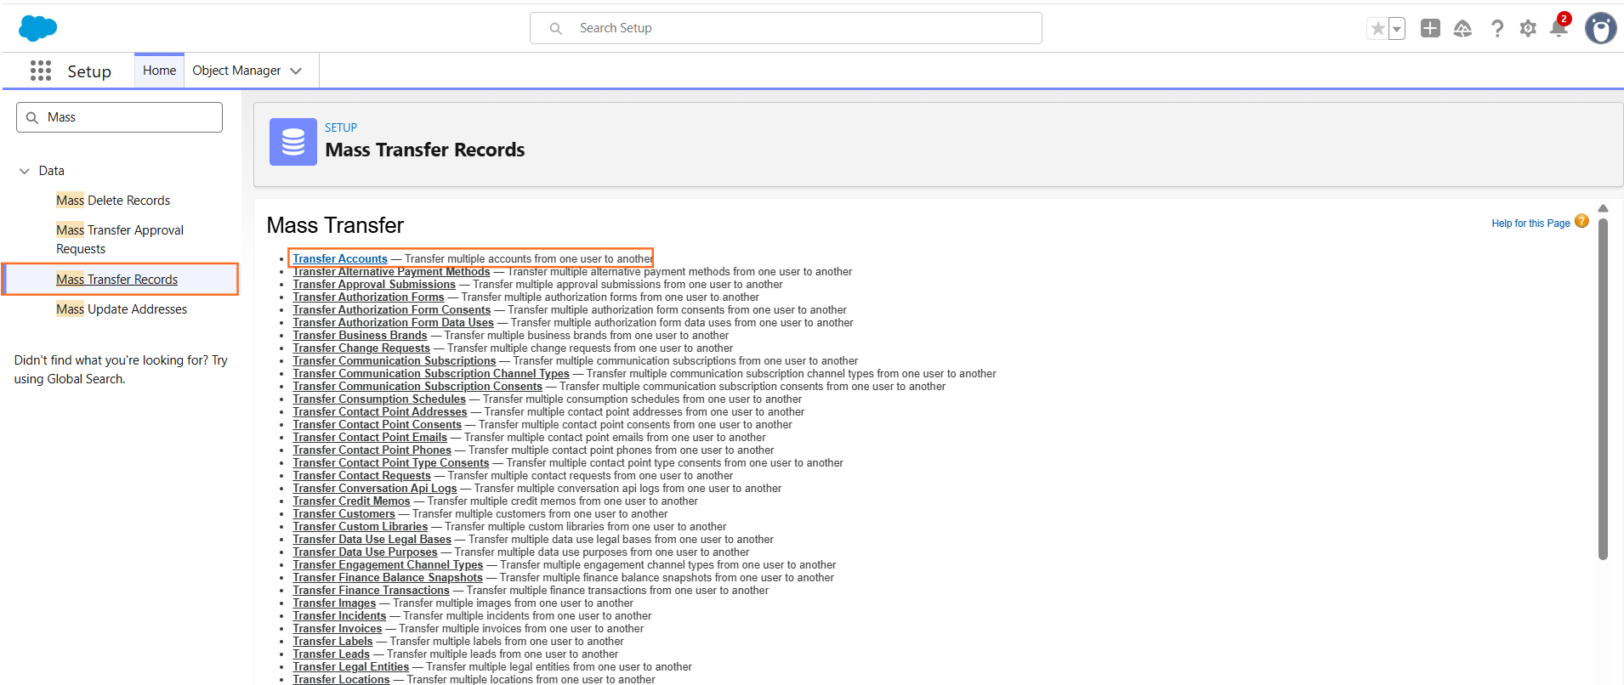
Task: Open Transfer Business Brands link
Action: pos(360,336)
